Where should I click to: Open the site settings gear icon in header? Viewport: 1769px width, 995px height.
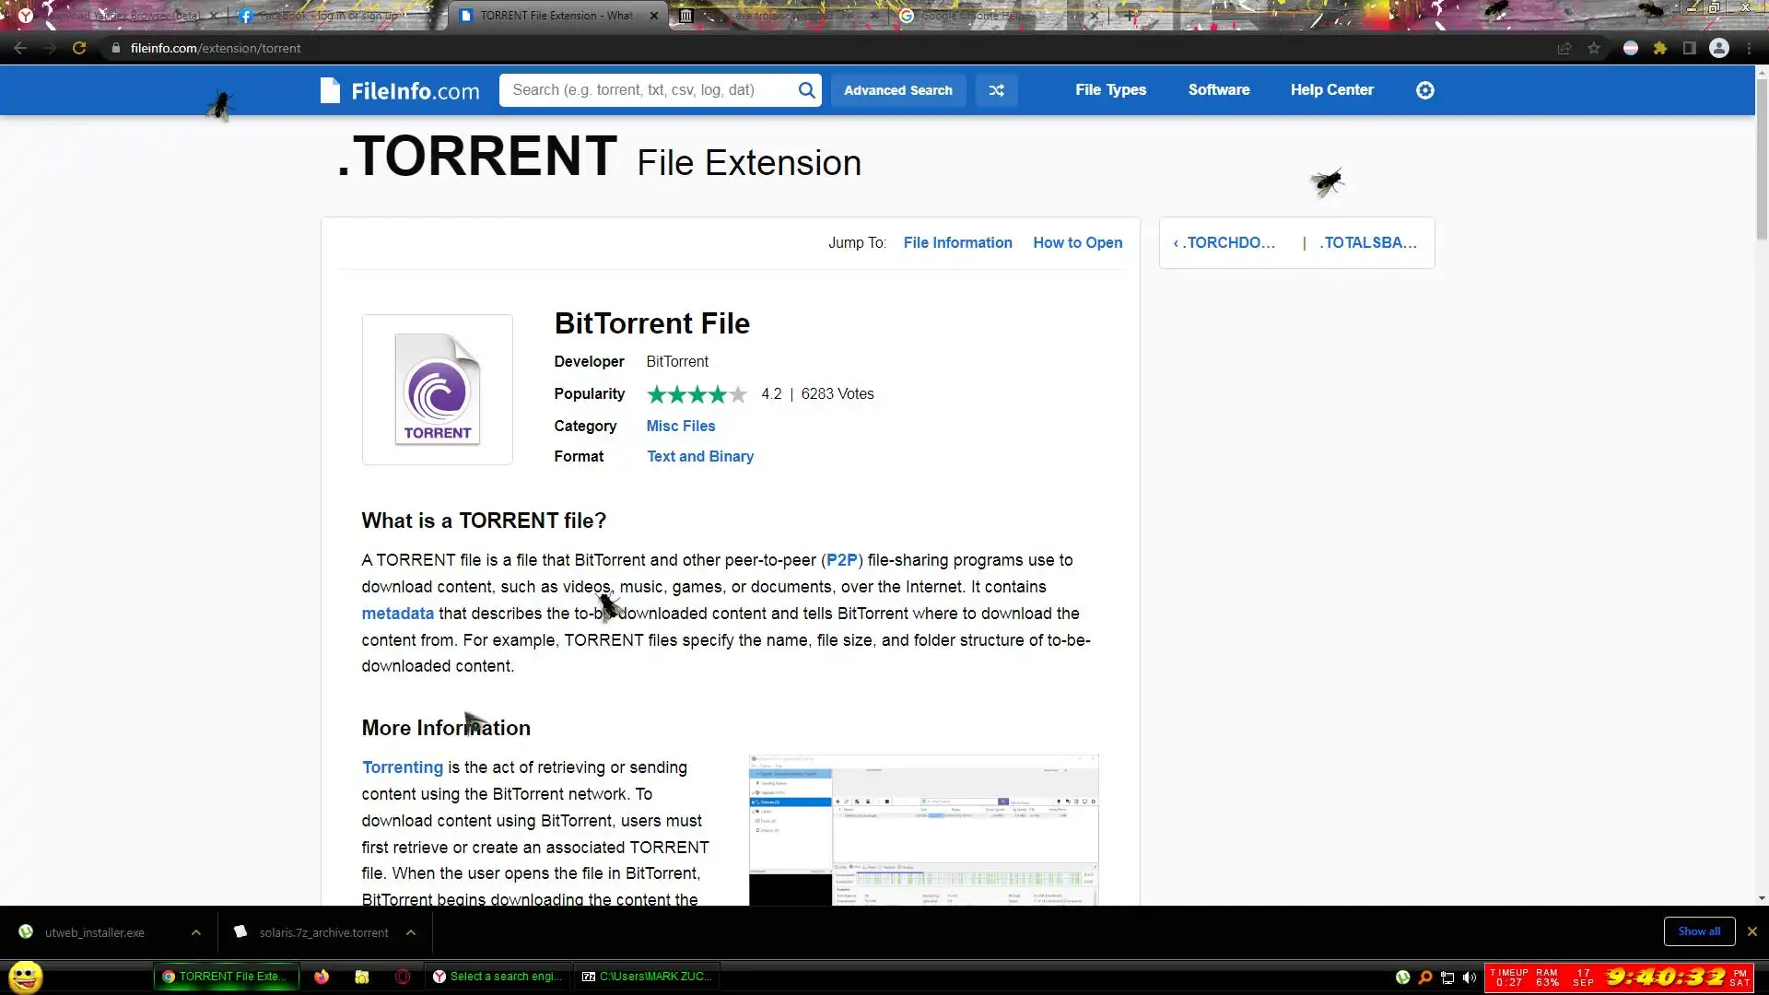tap(1424, 90)
